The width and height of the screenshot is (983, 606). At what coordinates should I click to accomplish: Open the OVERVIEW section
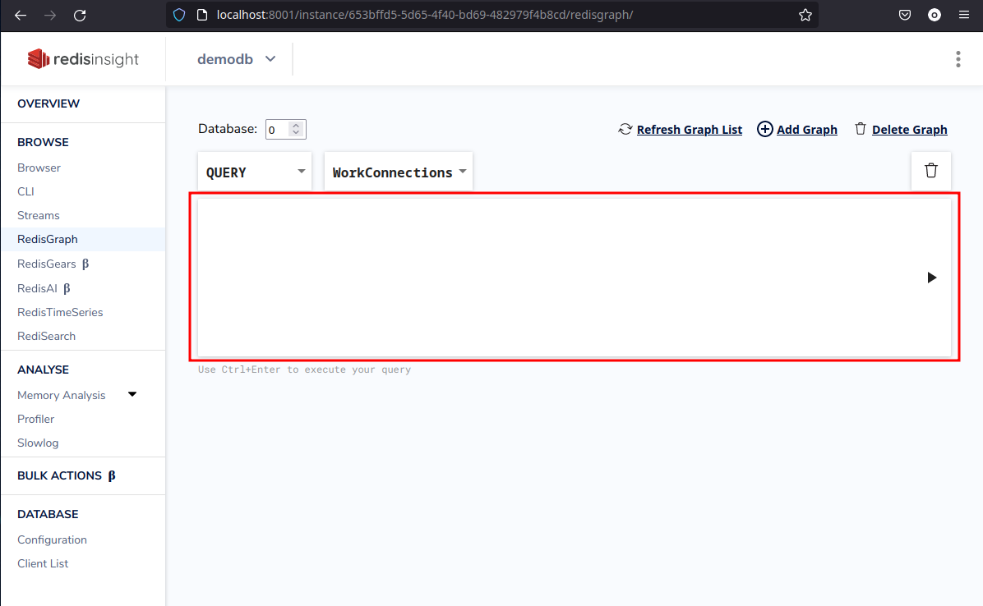pos(48,104)
